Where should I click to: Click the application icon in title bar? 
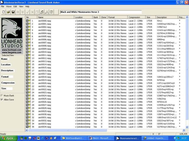(2, 2)
